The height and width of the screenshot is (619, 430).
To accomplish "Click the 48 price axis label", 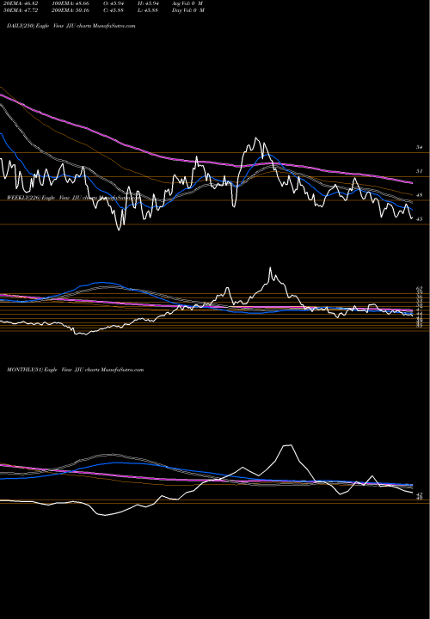I will click(420, 194).
